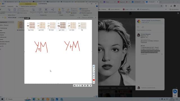Select the Arrow tool in screenshot toolbar
This screenshot has width=180, height=101.
pos(94,71)
